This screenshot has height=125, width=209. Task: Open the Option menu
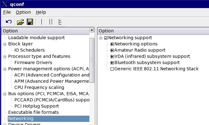coord(23,12)
